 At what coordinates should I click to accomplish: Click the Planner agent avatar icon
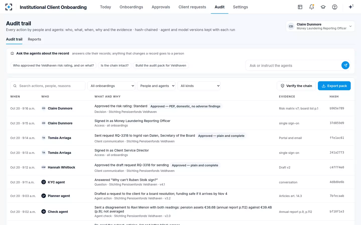44,196
